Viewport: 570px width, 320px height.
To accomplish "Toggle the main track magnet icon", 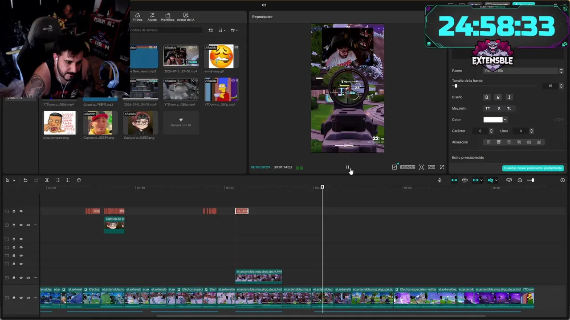I will tap(454, 180).
